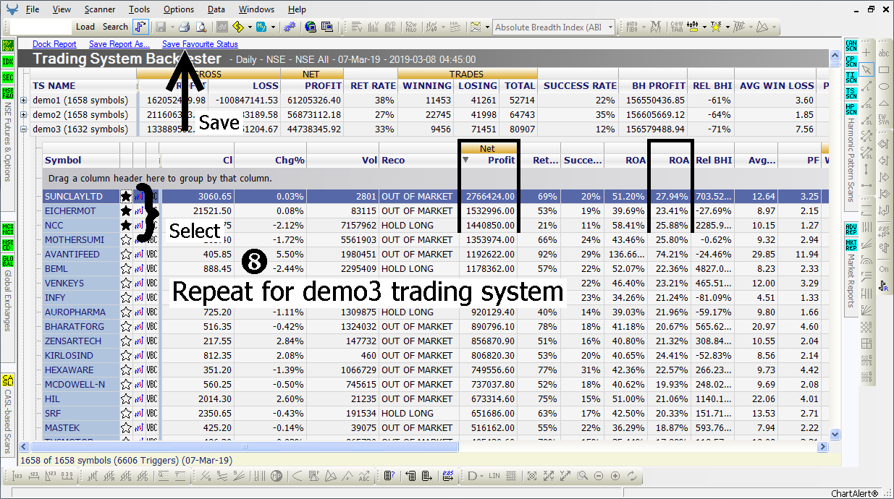Viewport: 894px width, 499px height.
Task: Select the triangle drawing tool
Action: (884, 103)
